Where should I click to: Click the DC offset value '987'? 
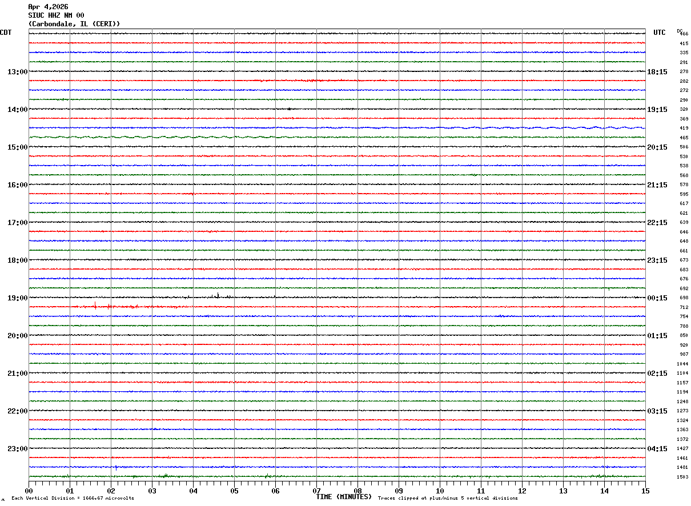tap(684, 354)
